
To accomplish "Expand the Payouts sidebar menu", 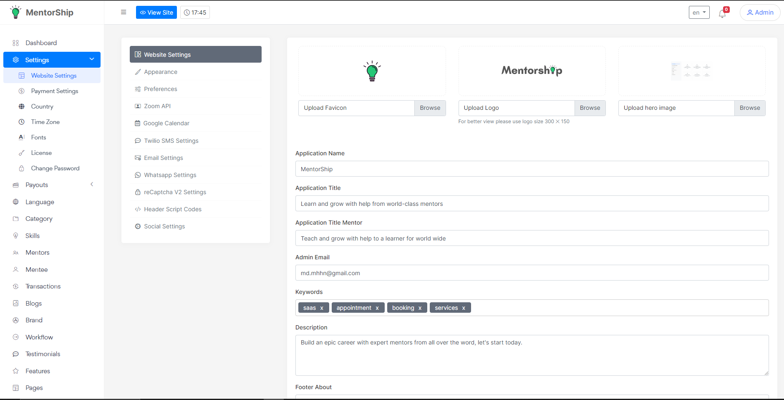I will pos(92,185).
